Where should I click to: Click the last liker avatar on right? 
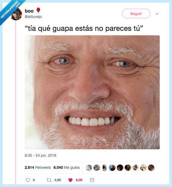click(x=151, y=168)
